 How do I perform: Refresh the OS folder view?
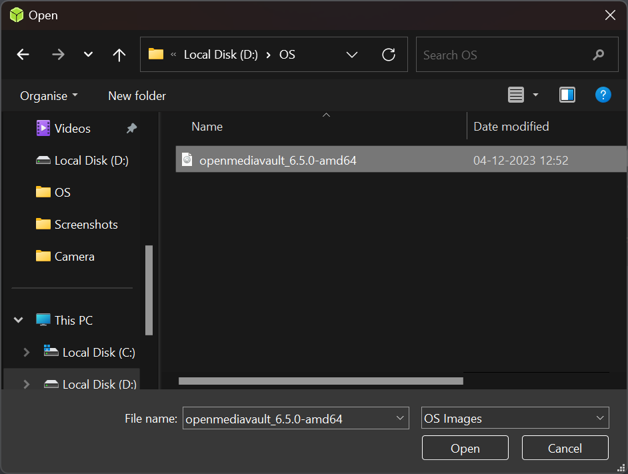389,55
